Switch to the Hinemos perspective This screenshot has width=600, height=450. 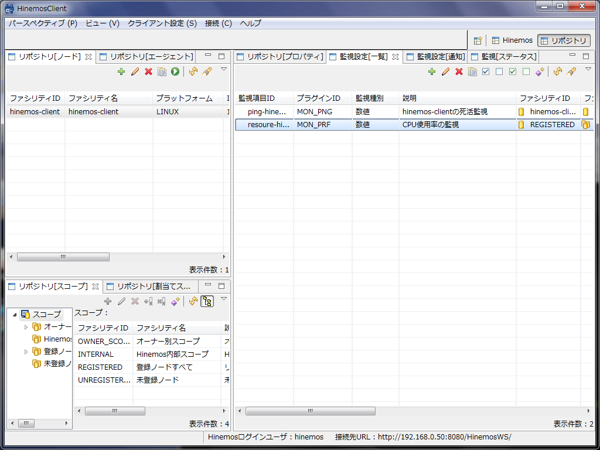[512, 40]
